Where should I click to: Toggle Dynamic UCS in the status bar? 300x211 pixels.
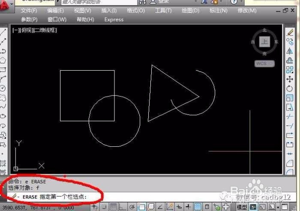(x=170, y=207)
